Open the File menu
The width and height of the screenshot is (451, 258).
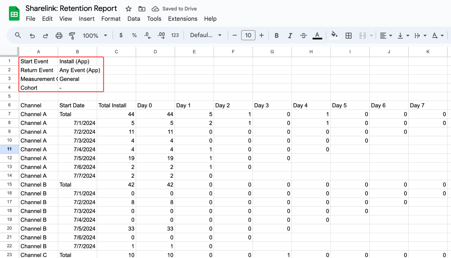pos(31,19)
